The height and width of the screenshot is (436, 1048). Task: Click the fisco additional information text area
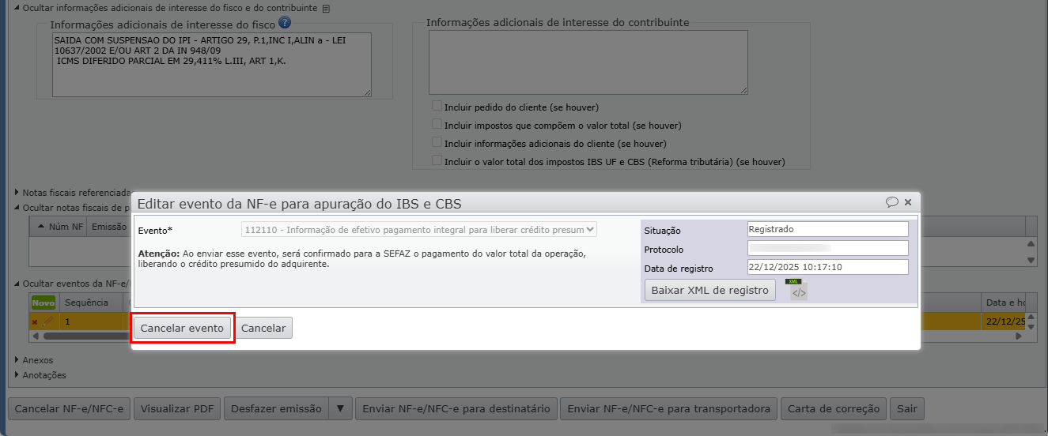(212, 64)
